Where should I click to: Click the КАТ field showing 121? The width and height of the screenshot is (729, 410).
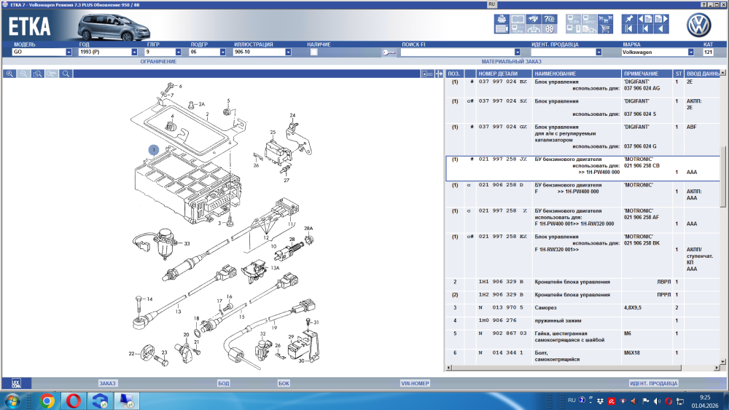[708, 52]
